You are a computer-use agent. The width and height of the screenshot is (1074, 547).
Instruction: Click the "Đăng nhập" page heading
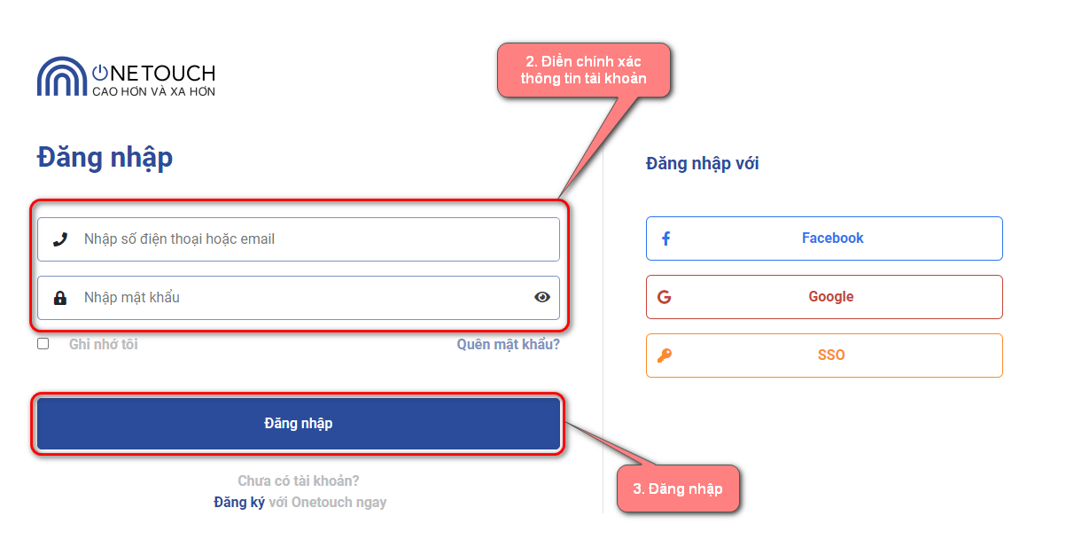coord(105,158)
